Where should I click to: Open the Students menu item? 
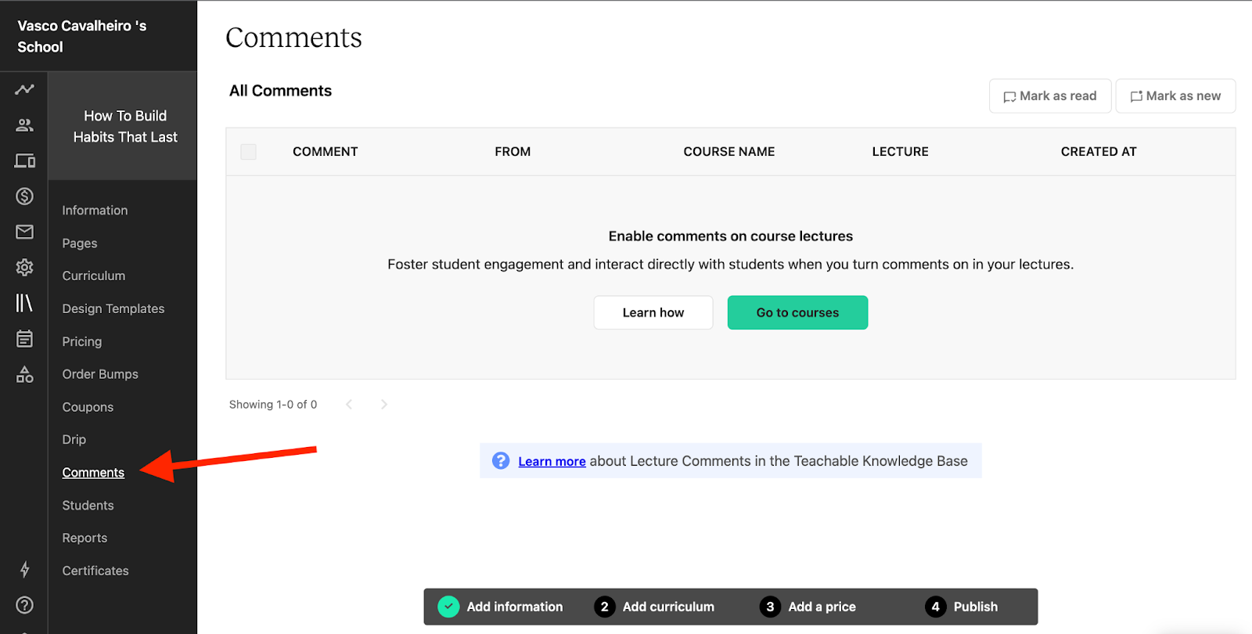click(x=88, y=506)
